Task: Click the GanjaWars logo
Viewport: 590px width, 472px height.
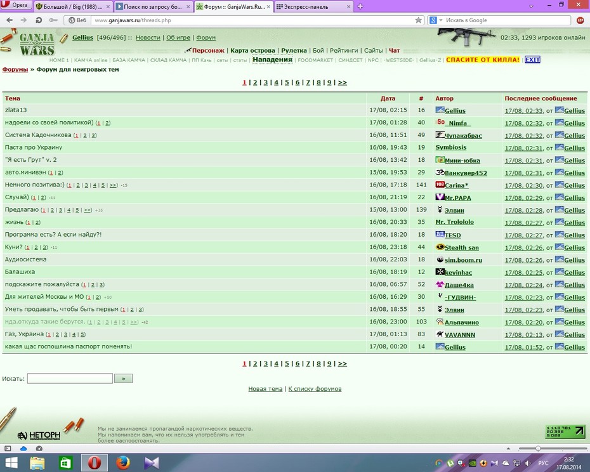Action: coord(37,44)
